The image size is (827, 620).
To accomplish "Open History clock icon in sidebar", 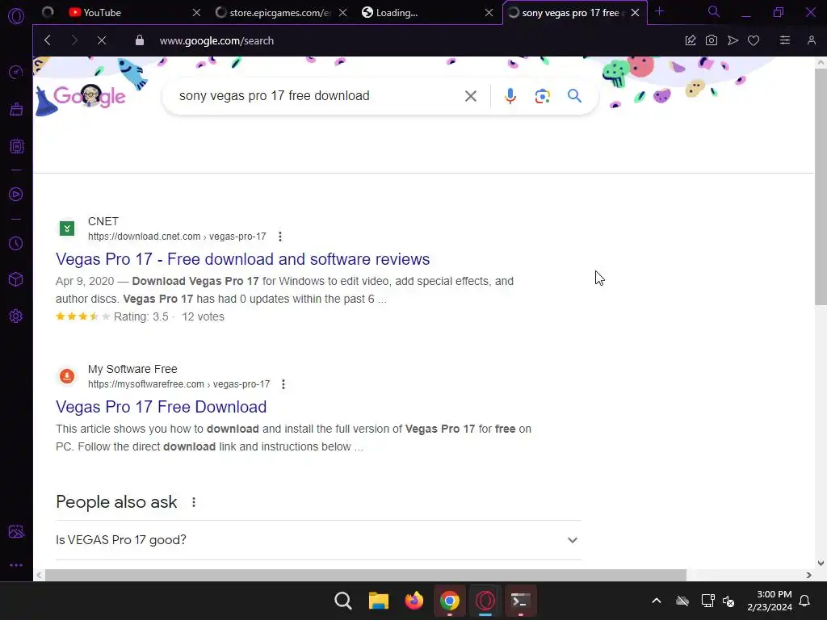I will coord(16,243).
